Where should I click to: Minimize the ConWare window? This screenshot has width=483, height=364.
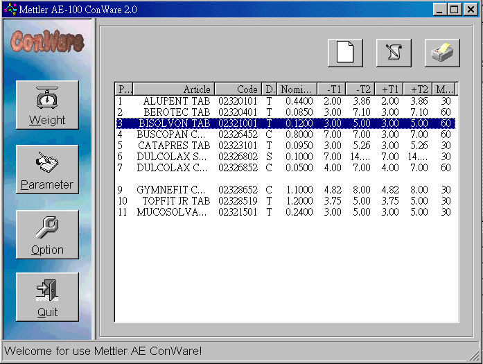[439, 10]
